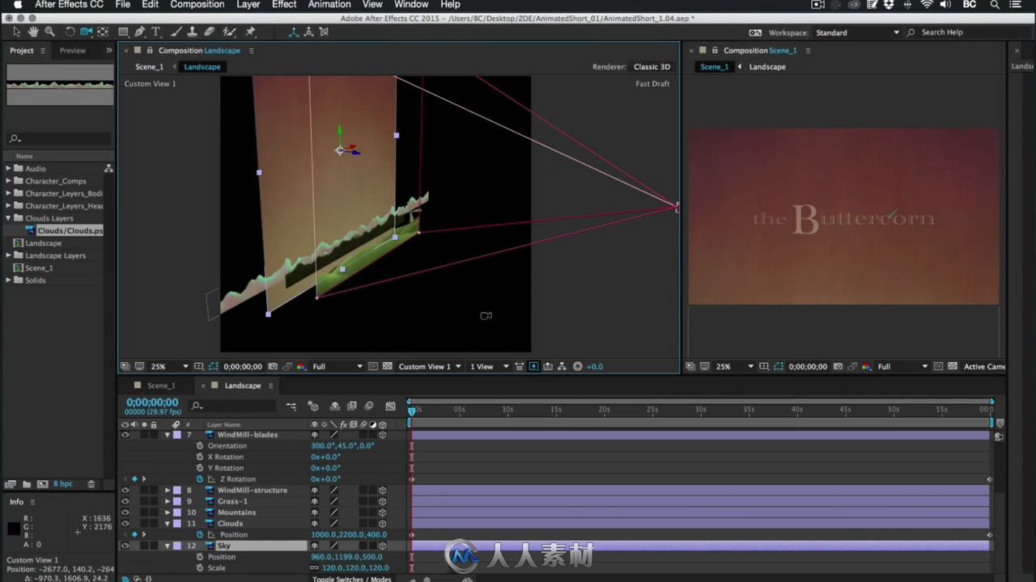
Task: Hide the Mountains layer eye
Action: pos(125,512)
